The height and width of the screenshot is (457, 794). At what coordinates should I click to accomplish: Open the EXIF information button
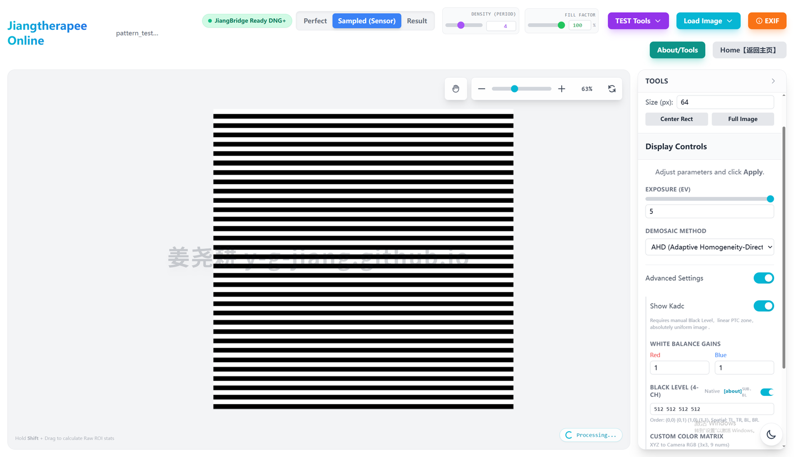[767, 21]
